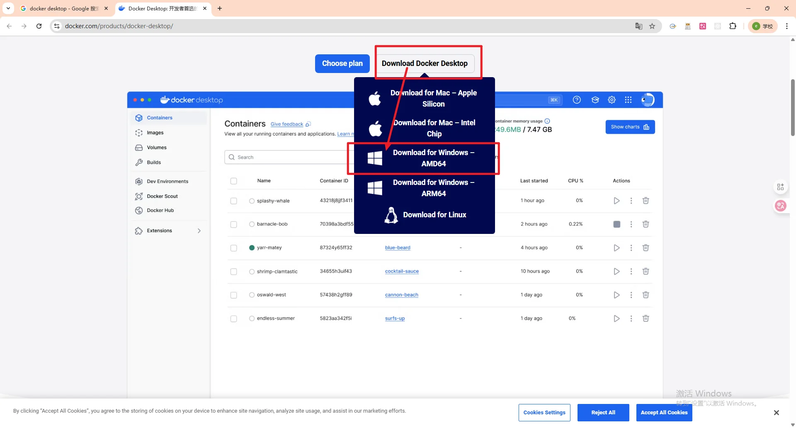Image resolution: width=796 pixels, height=428 pixels.
Task: Choose Download for Linux option
Action: 425,215
